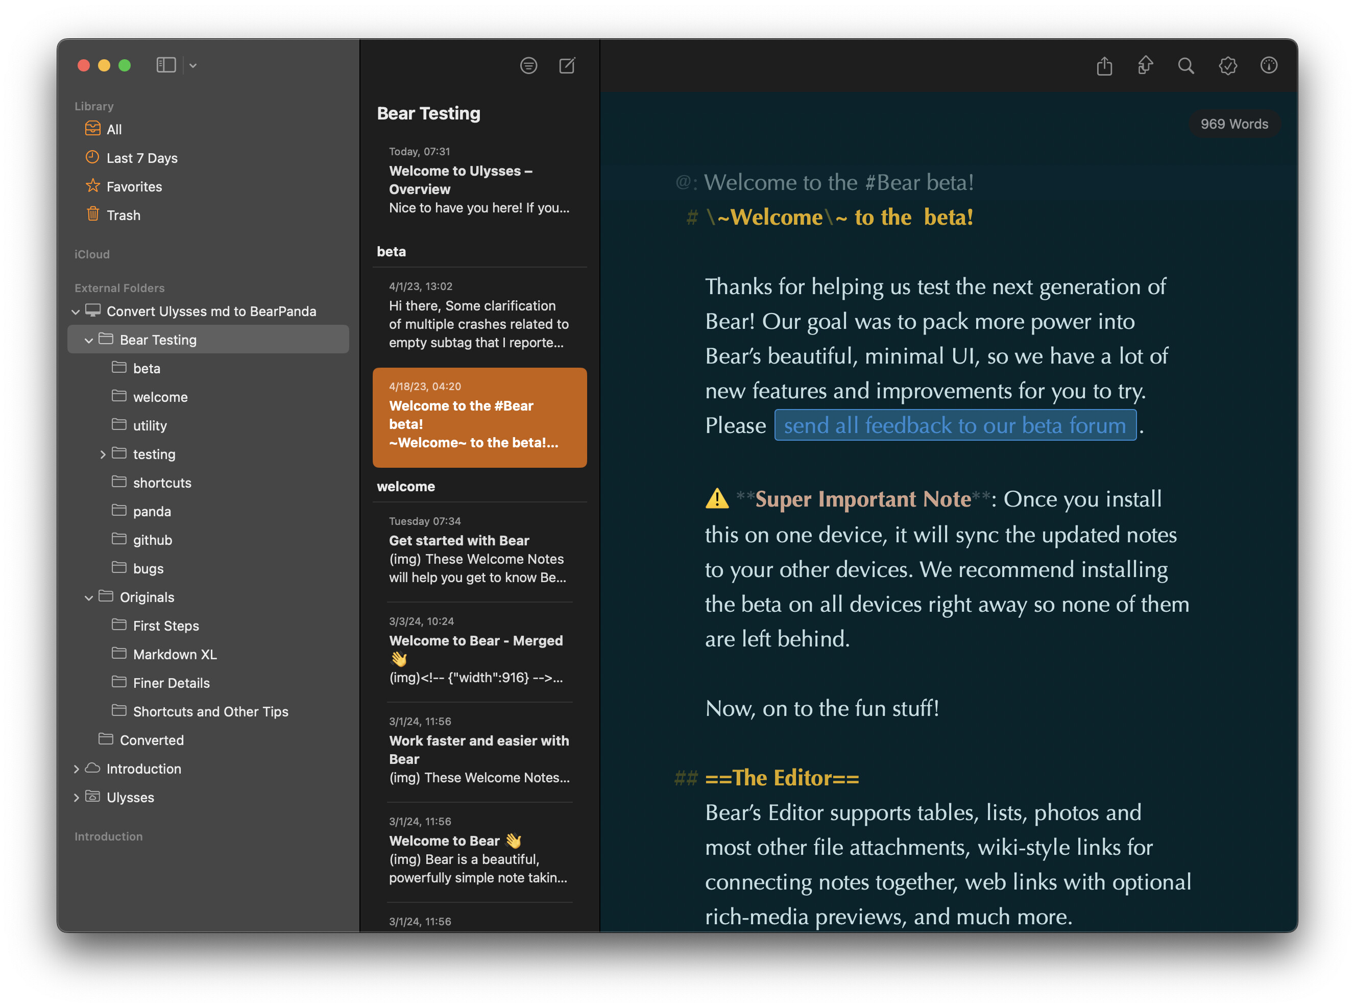Open search with magnifier icon
Image resolution: width=1355 pixels, height=1008 pixels.
point(1185,65)
